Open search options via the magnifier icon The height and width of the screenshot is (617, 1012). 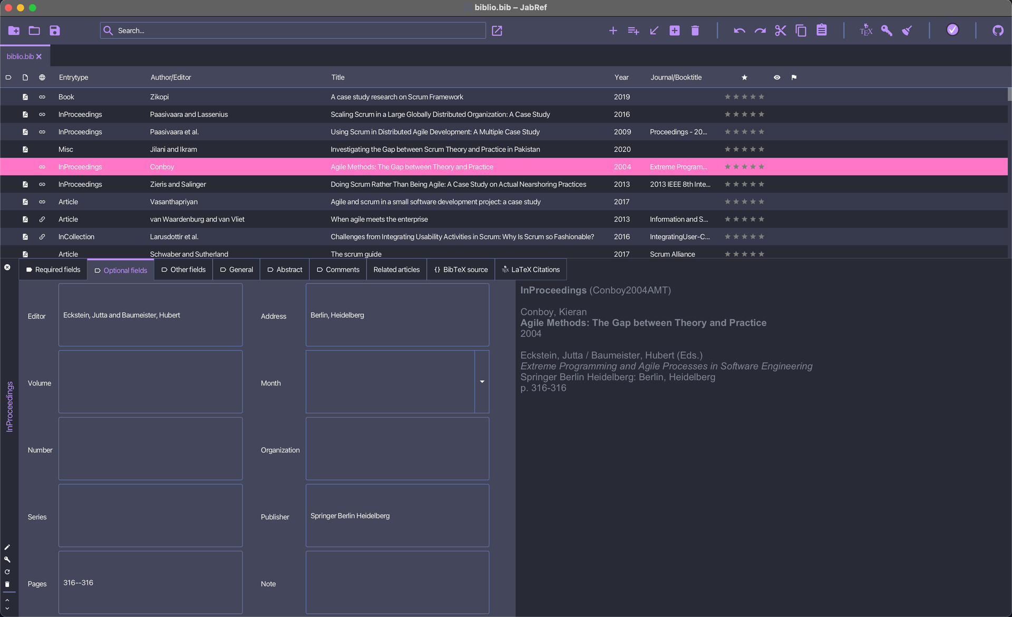click(109, 30)
